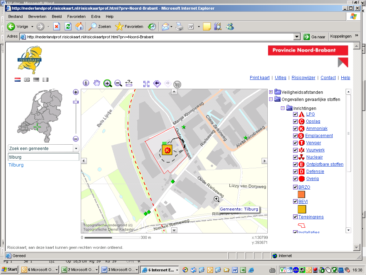Click the Ga naar button

314,37
